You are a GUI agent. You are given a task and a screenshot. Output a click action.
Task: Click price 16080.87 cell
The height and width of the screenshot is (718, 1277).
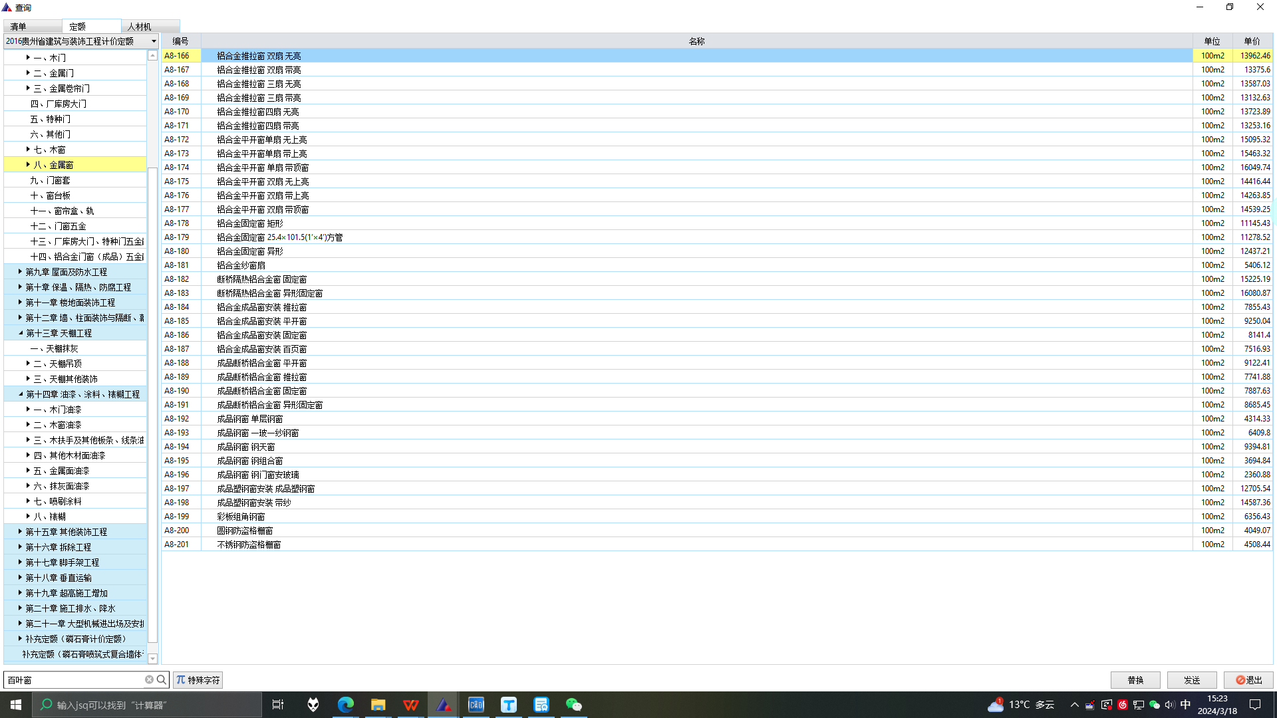coord(1252,293)
